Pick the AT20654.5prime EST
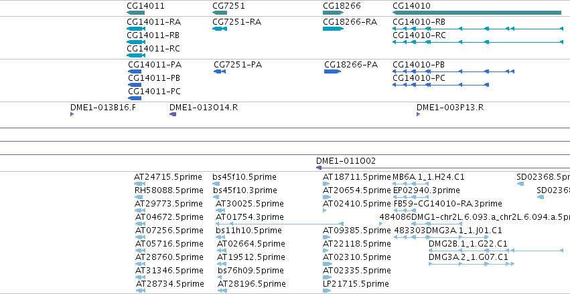 tap(327, 197)
